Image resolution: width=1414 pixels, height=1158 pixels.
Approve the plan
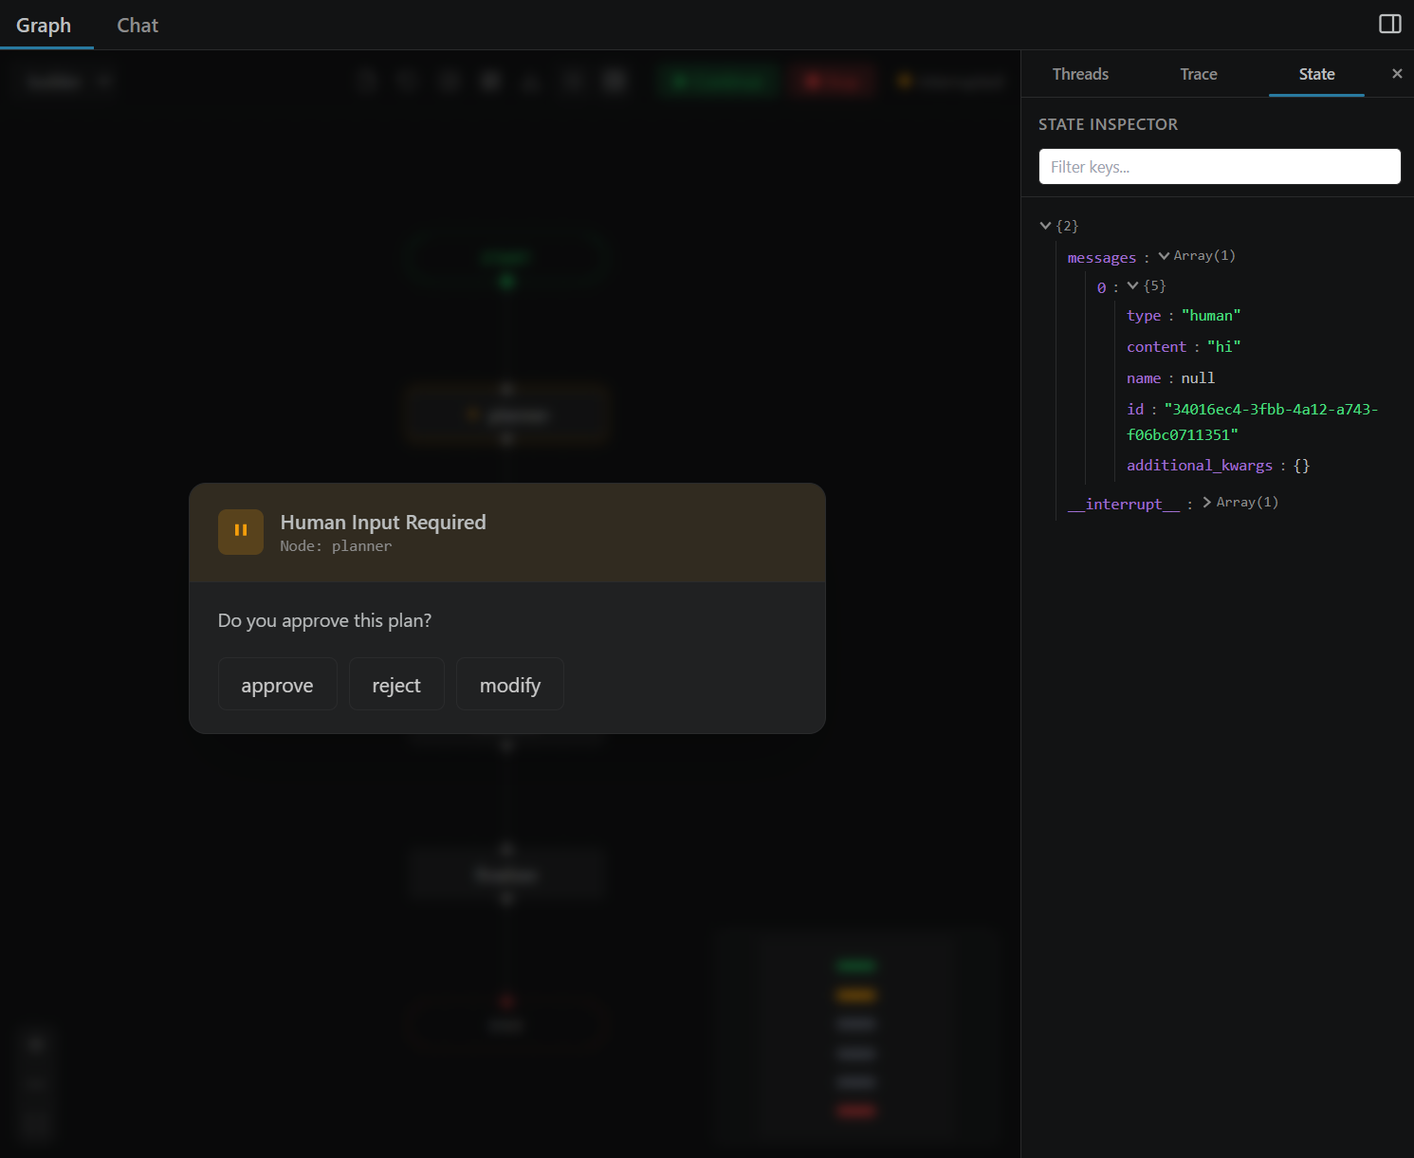pyautogui.click(x=277, y=685)
